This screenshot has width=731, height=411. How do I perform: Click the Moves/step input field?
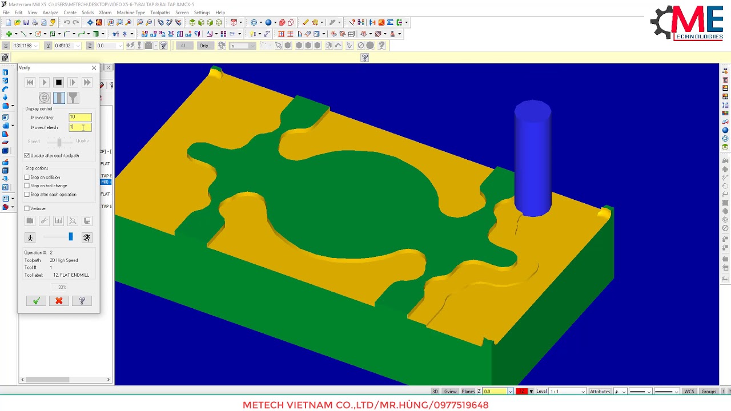coord(80,117)
